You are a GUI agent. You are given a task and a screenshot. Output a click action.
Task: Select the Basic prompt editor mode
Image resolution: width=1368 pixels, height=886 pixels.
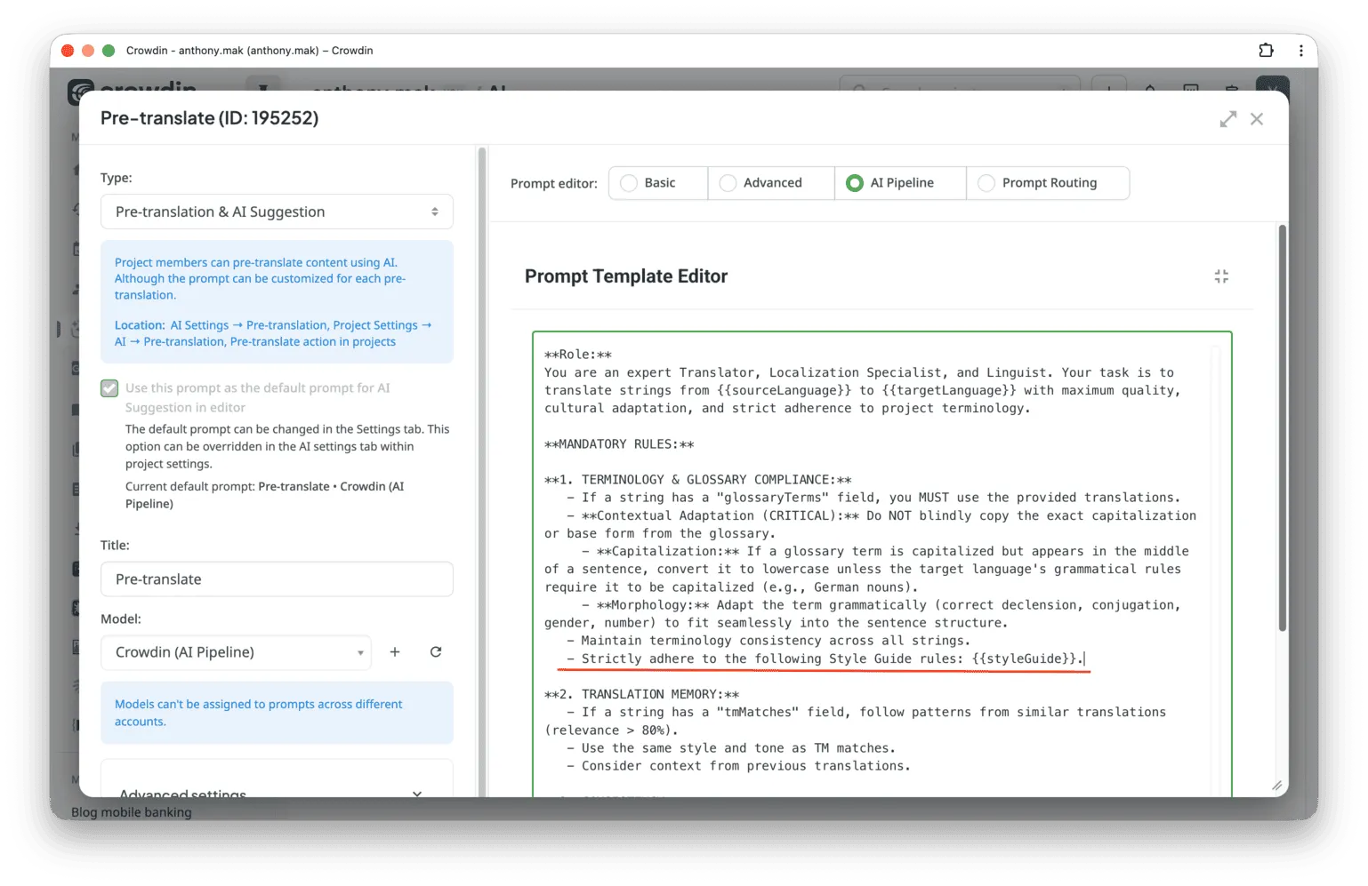[657, 182]
